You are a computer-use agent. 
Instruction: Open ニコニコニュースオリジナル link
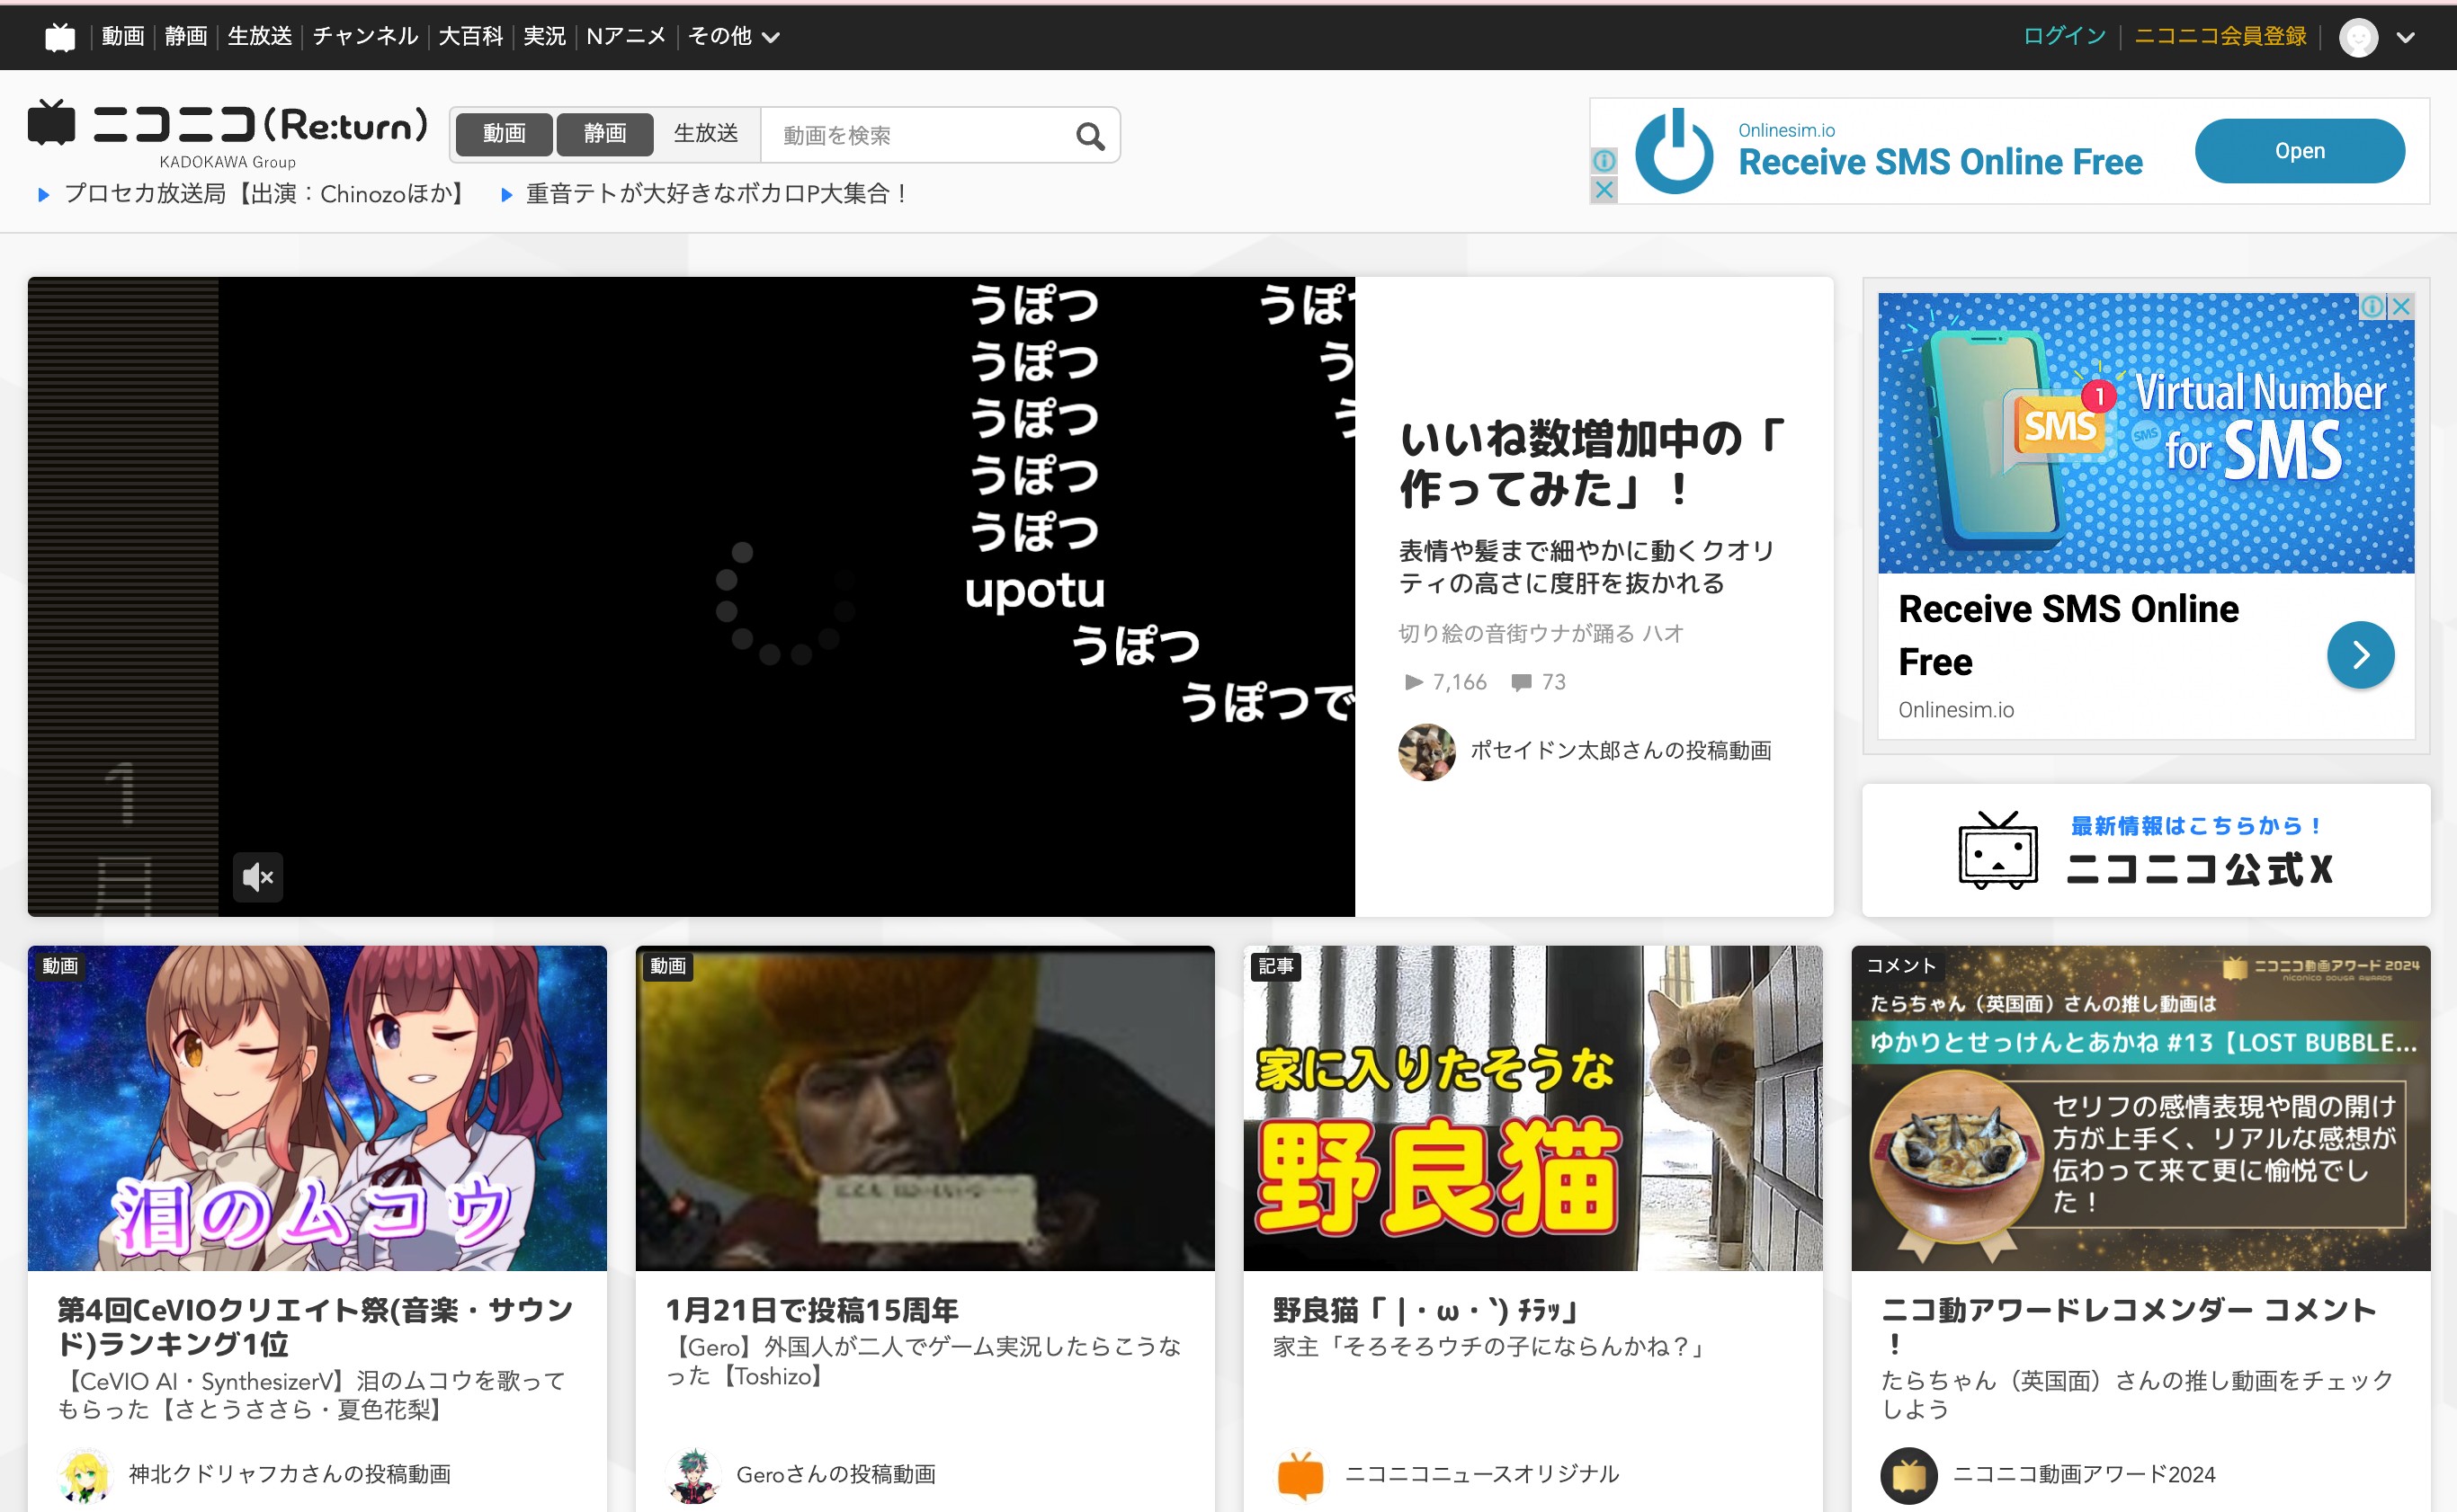(x=1481, y=1474)
